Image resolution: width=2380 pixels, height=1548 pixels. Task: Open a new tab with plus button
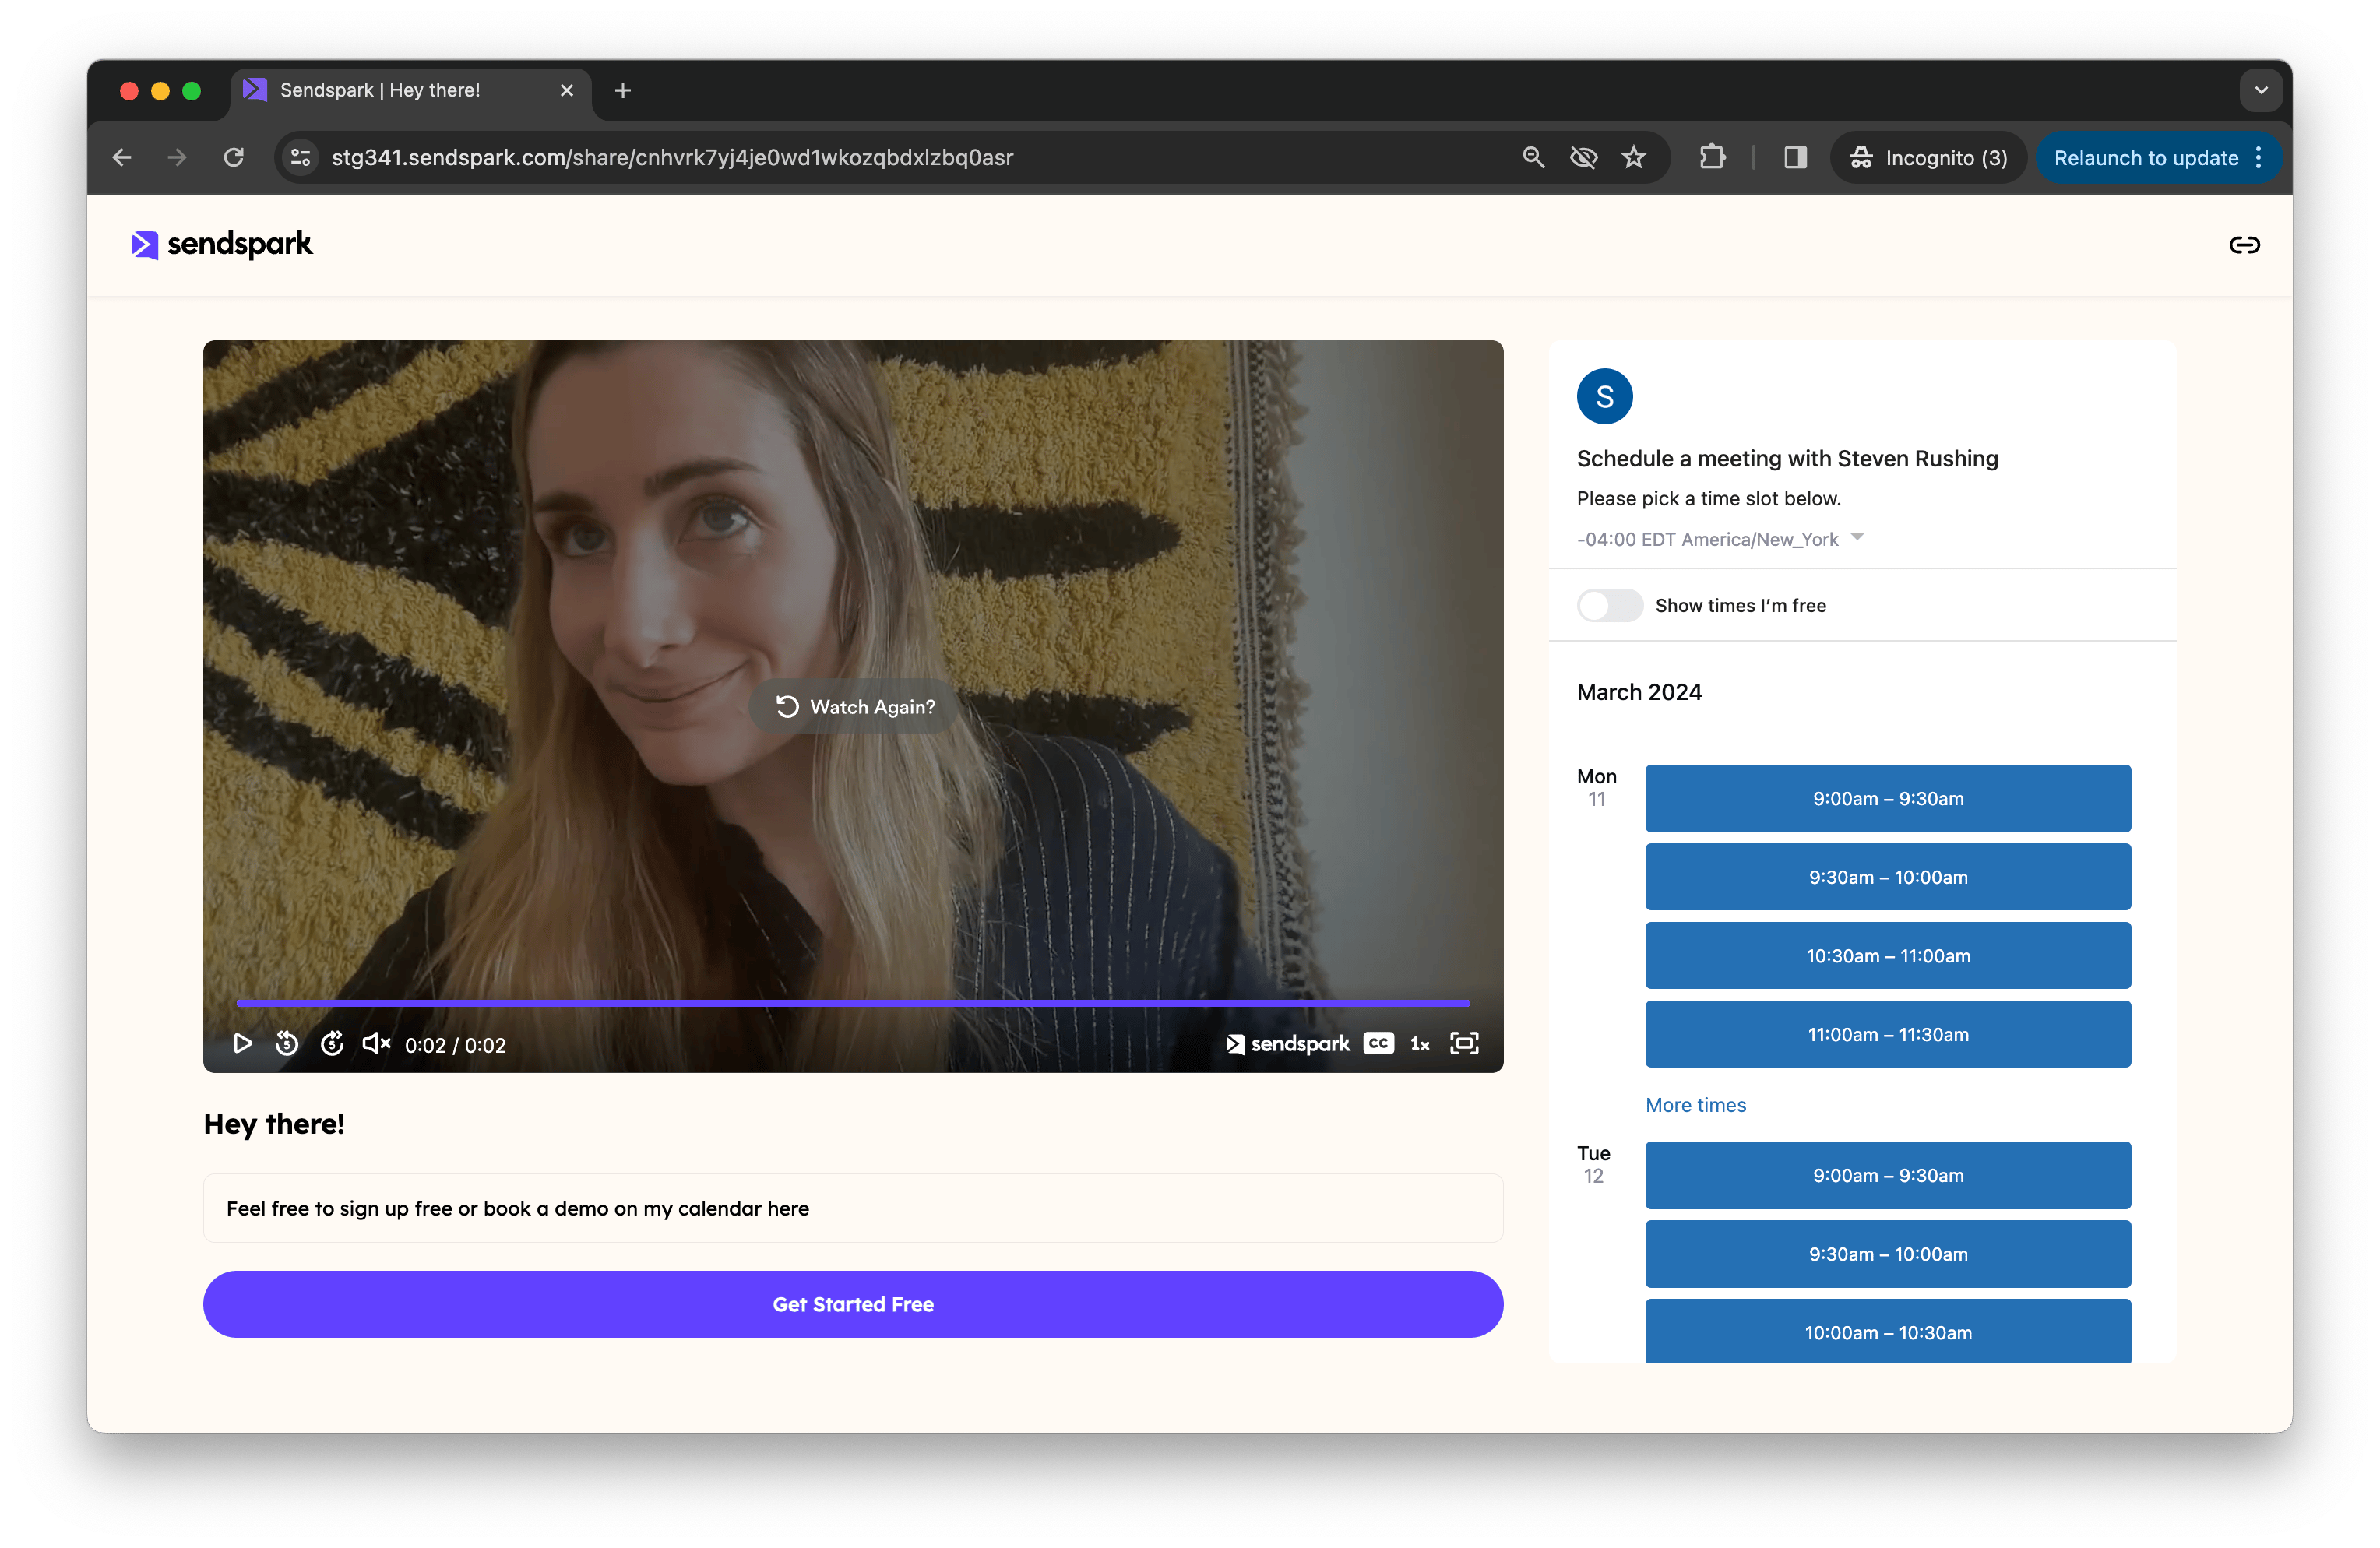(622, 90)
